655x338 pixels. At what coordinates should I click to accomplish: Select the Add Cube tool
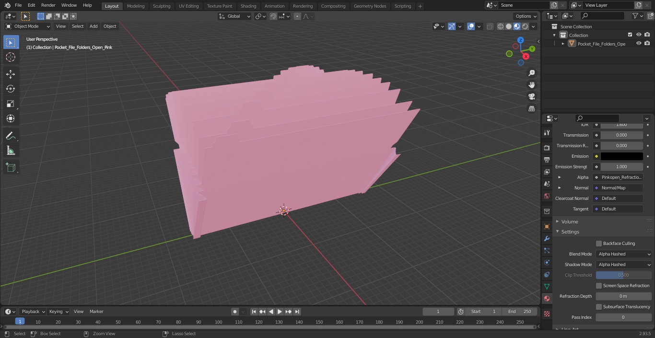pyautogui.click(x=11, y=168)
